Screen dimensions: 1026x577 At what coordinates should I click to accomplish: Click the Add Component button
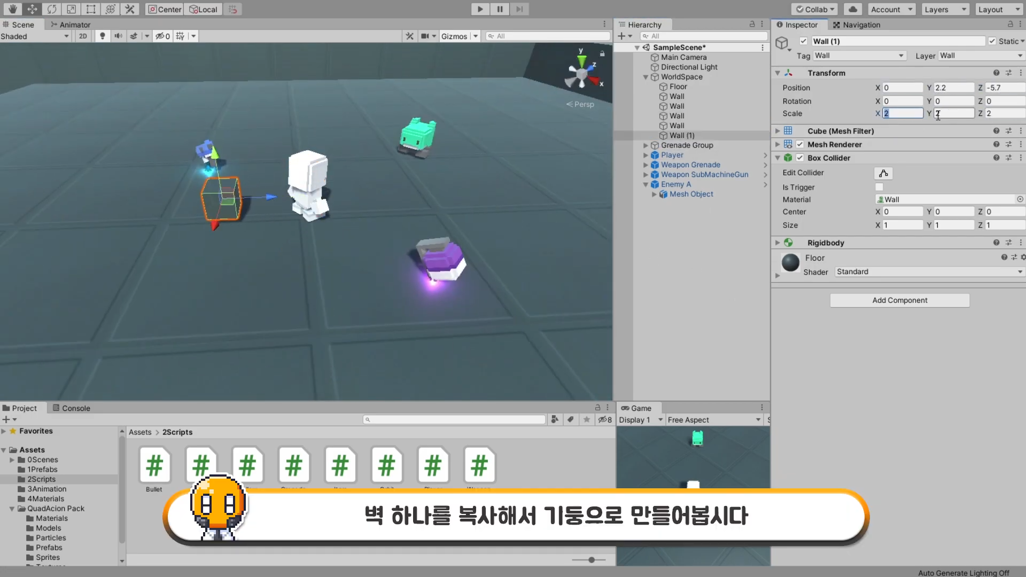coord(899,300)
